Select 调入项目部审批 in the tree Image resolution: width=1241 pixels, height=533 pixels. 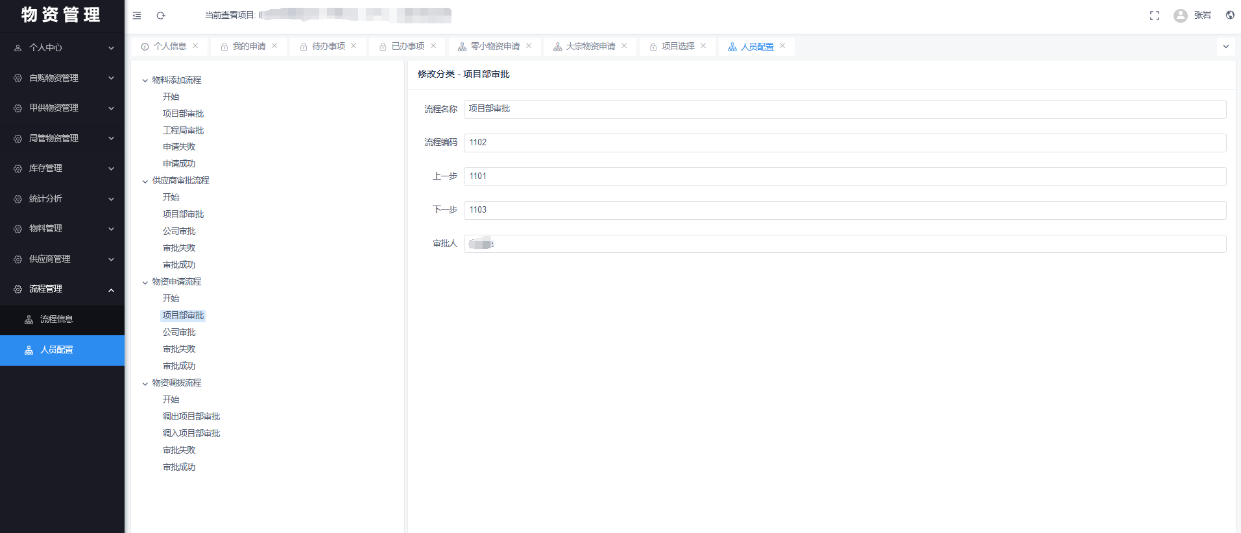[191, 434]
